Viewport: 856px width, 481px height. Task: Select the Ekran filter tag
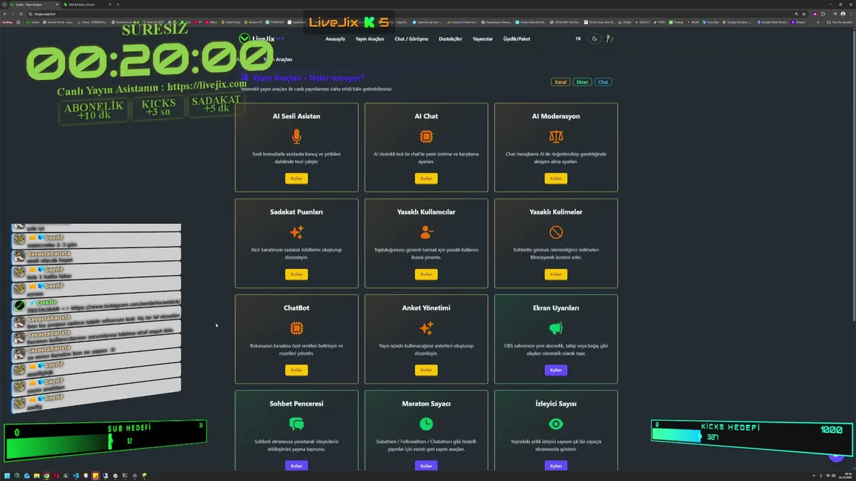(582, 82)
